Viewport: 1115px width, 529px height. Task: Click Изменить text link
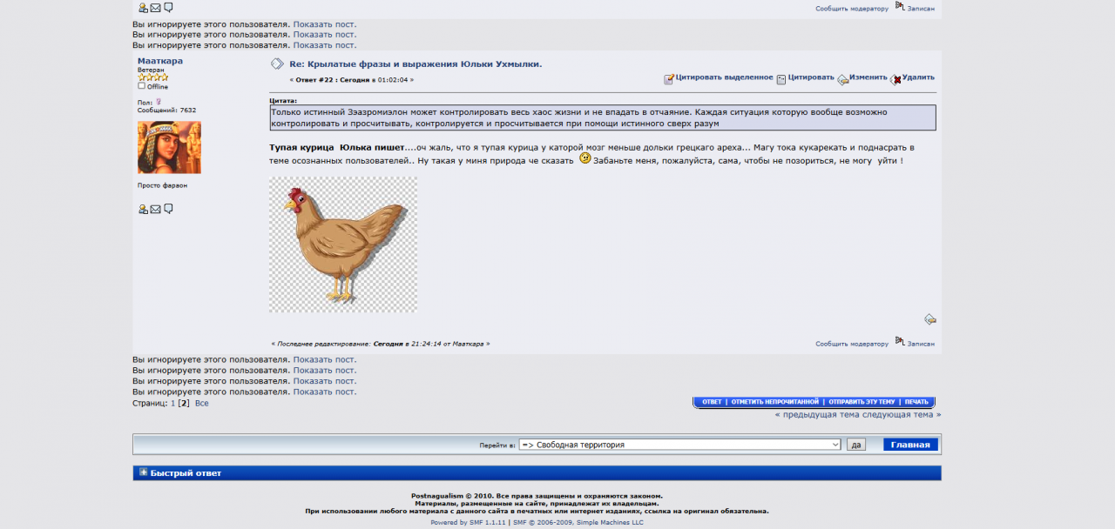[868, 77]
